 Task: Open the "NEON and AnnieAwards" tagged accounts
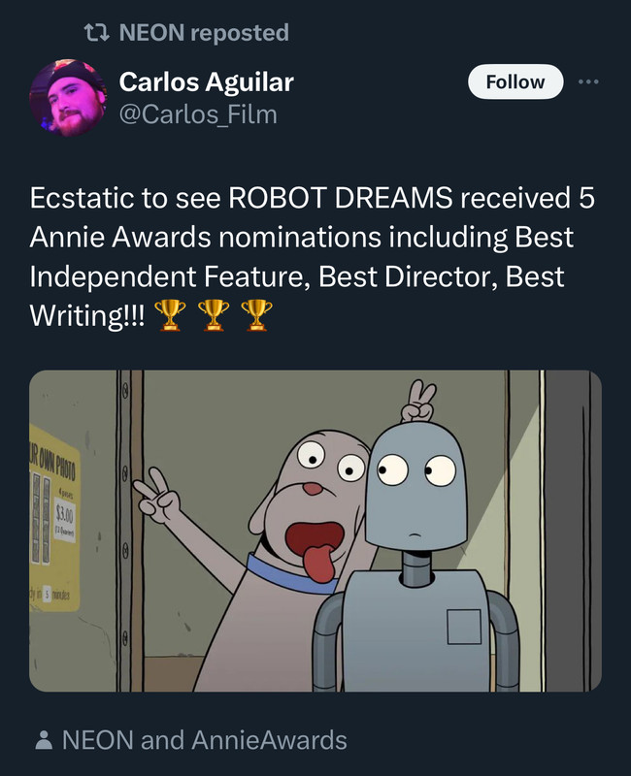[x=204, y=740]
